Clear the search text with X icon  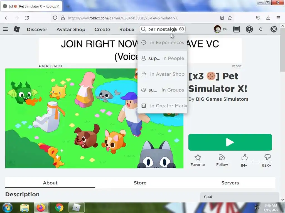click(x=181, y=29)
